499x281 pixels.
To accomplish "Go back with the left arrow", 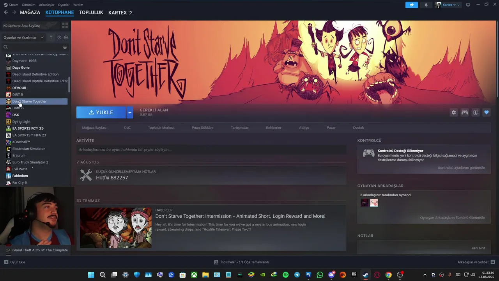I will (6, 12).
